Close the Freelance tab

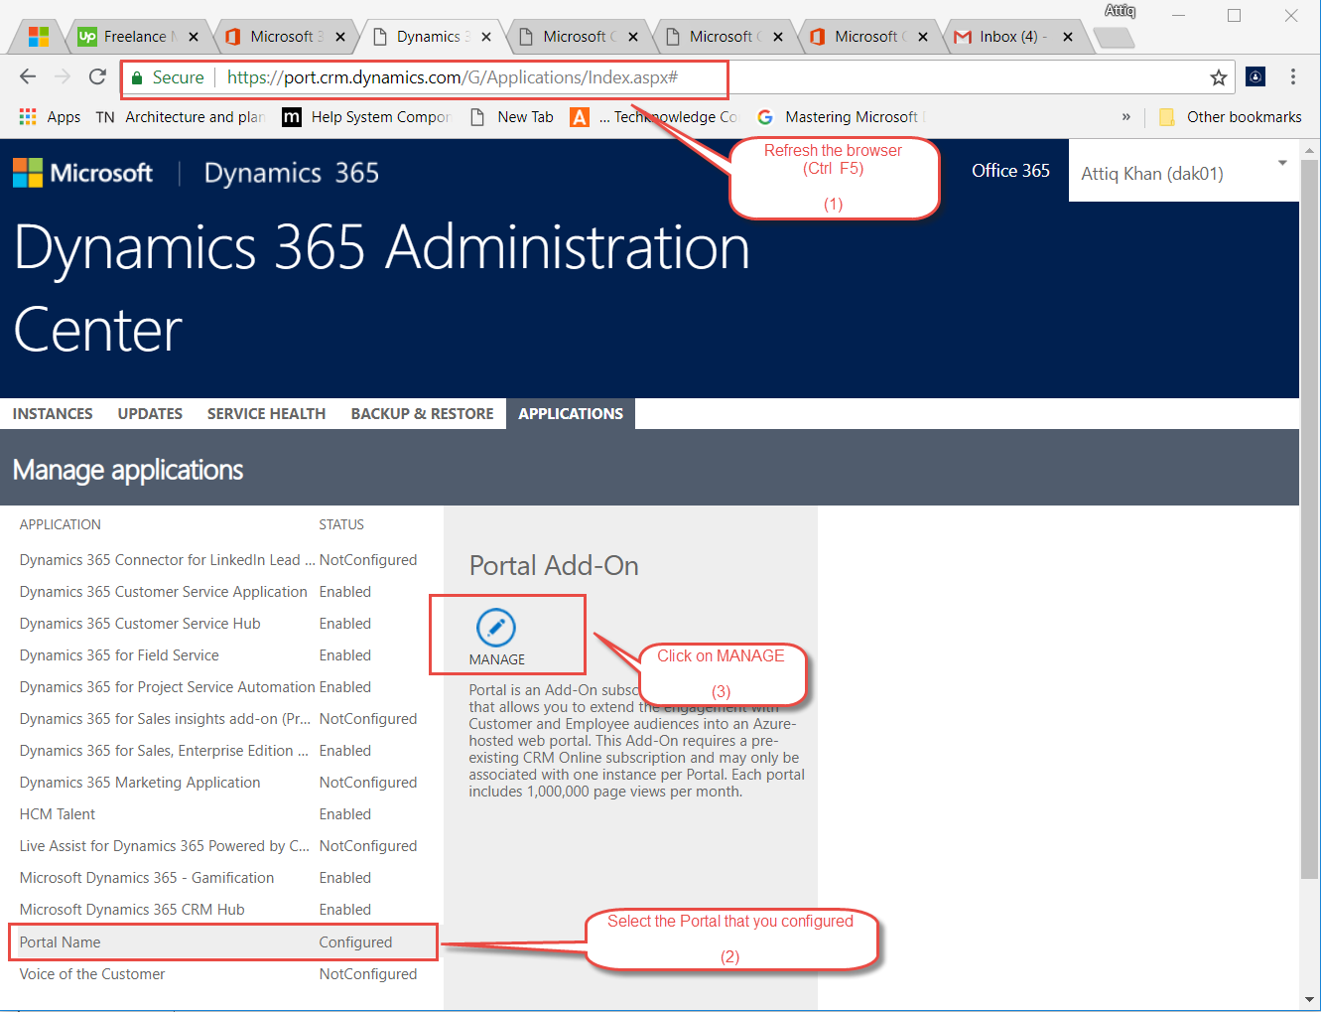tap(194, 37)
